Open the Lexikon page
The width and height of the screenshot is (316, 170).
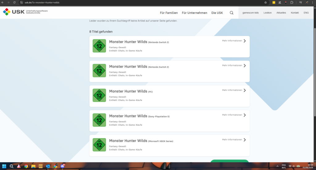pos(268,13)
